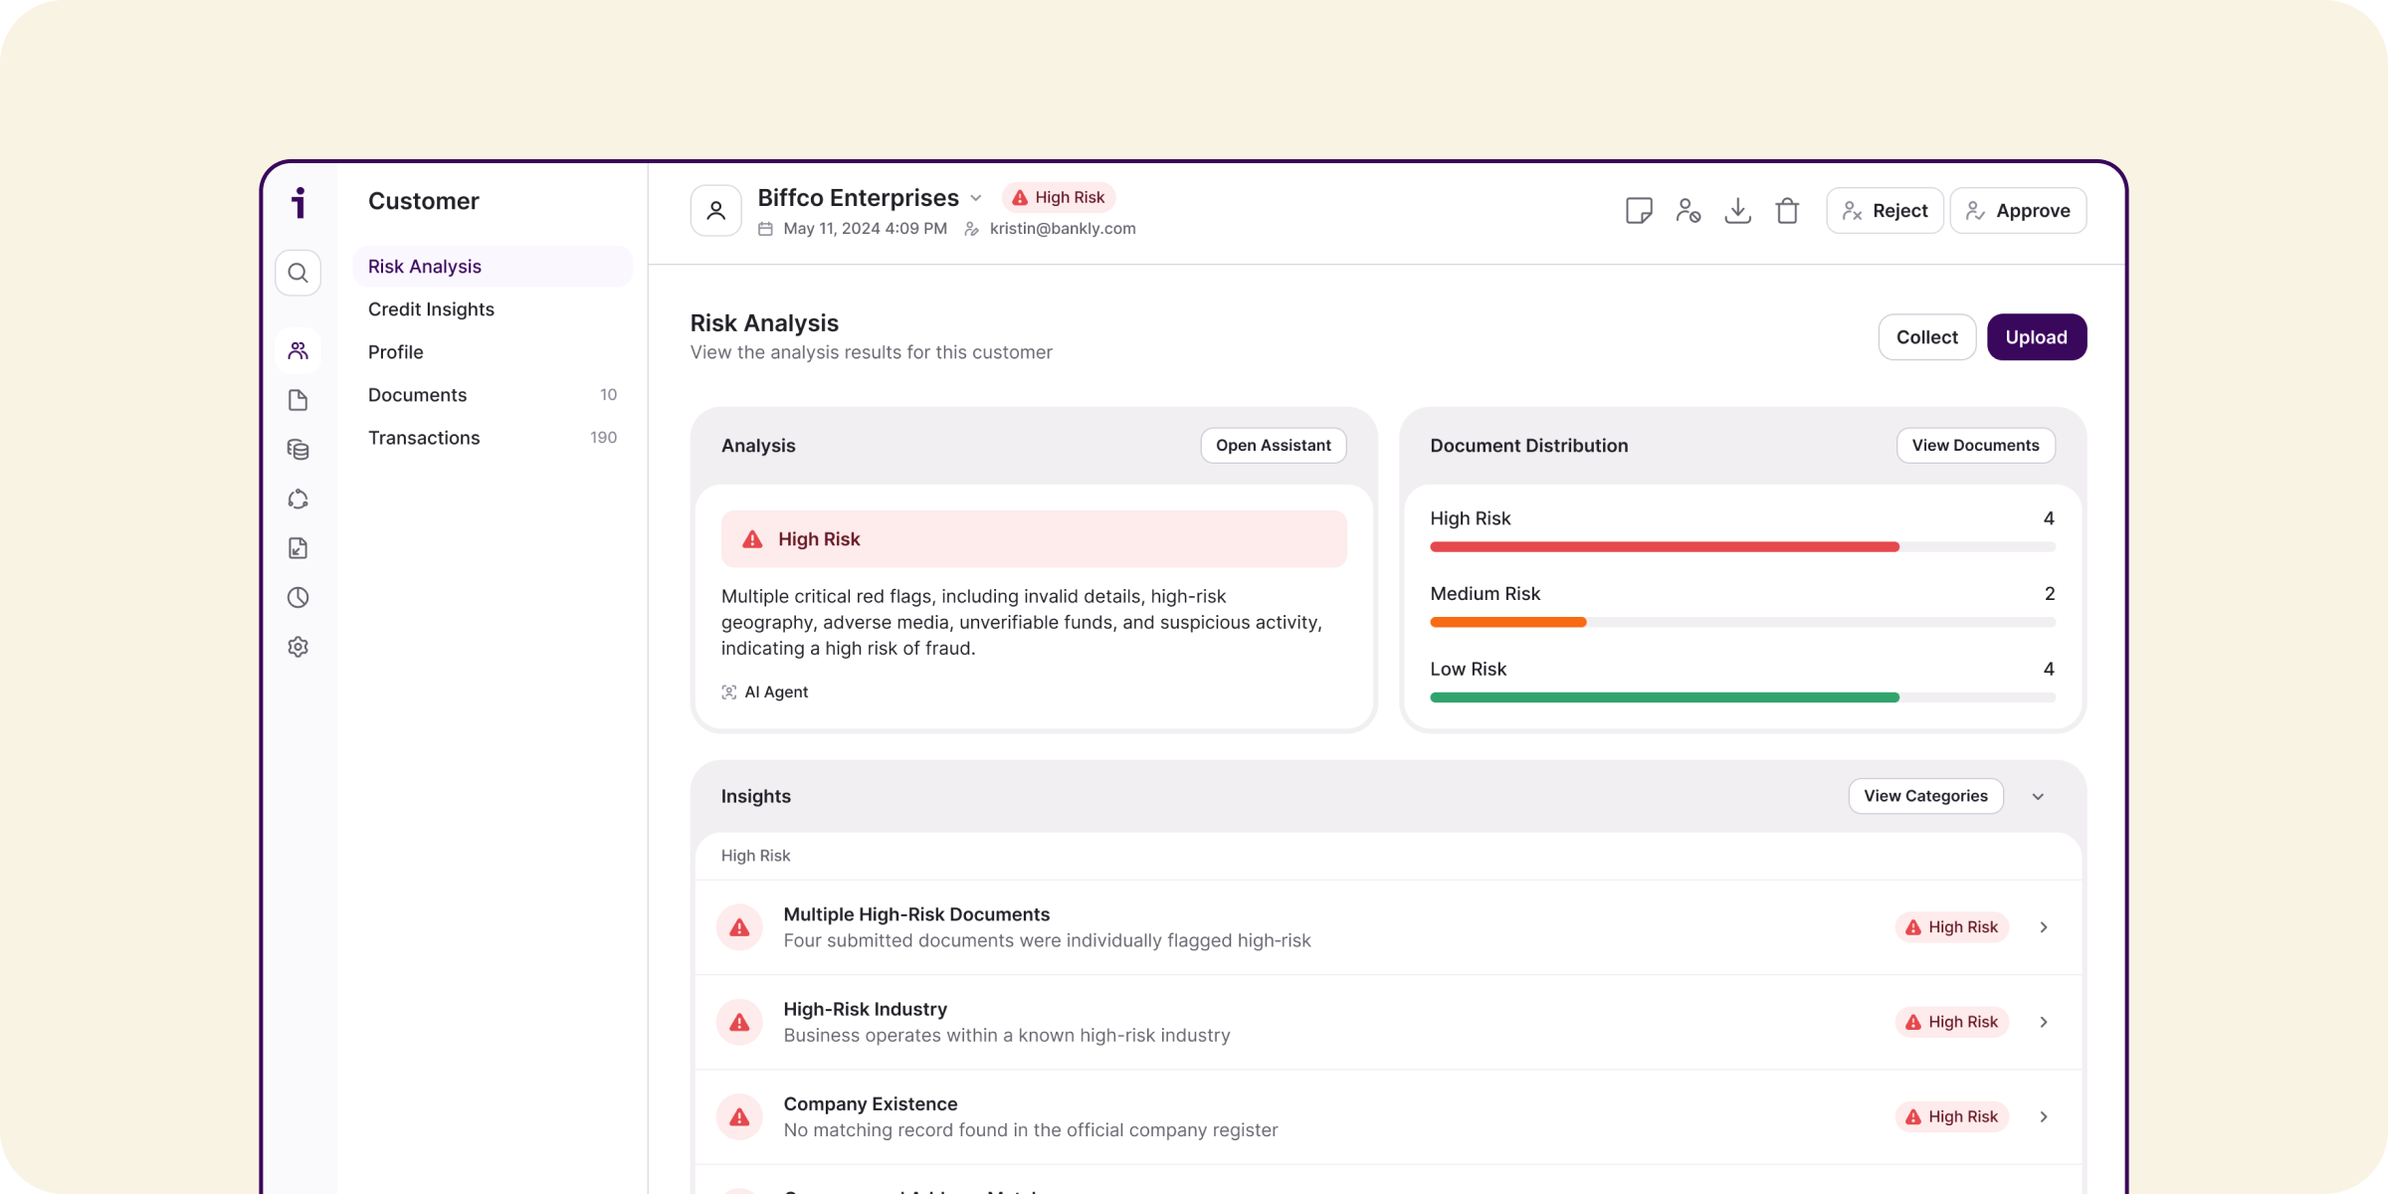Click the download icon in header
2388x1194 pixels.
click(x=1737, y=211)
